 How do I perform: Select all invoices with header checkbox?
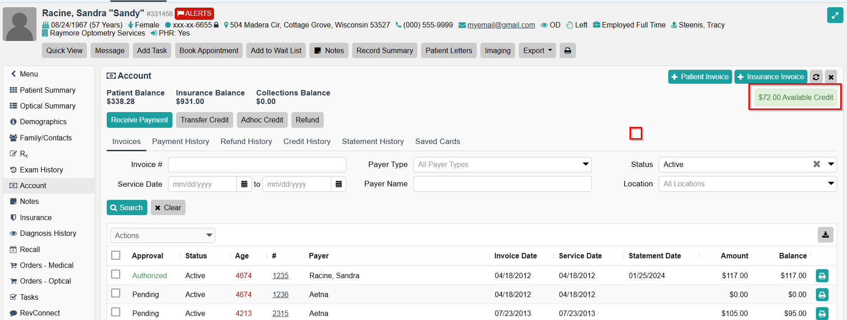tap(116, 255)
